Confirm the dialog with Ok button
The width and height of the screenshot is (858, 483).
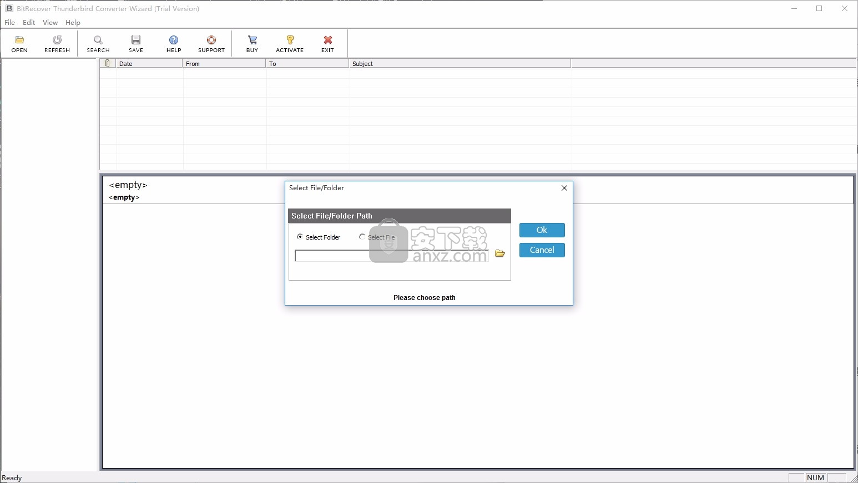coord(542,230)
